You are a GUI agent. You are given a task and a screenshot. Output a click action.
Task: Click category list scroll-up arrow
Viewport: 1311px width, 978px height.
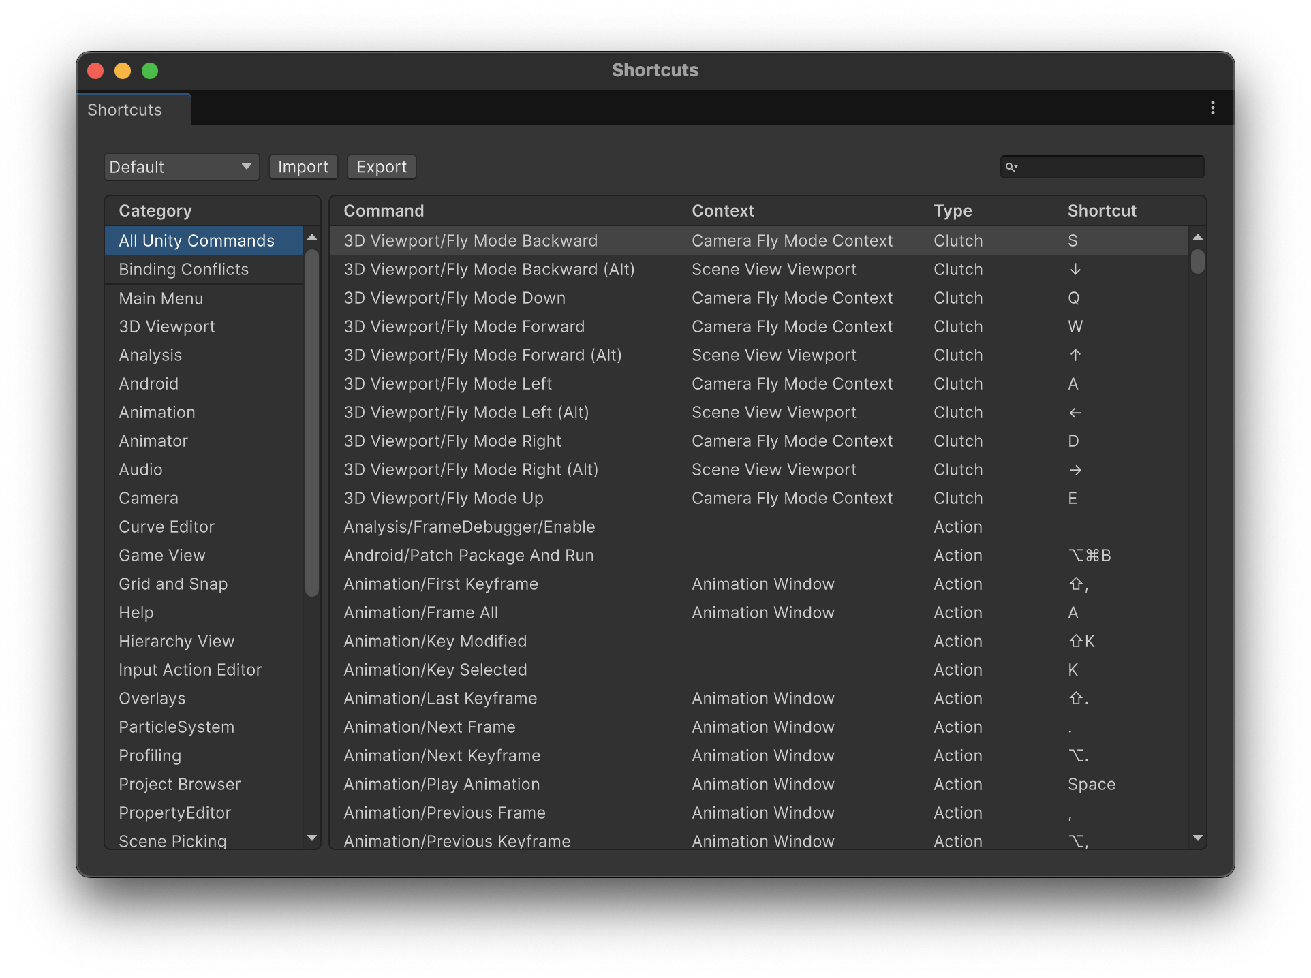coord(312,237)
